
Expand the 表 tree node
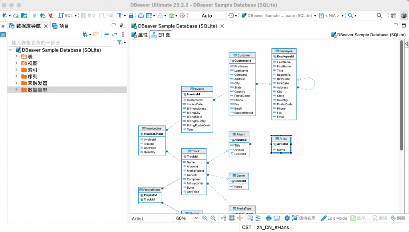(16, 57)
